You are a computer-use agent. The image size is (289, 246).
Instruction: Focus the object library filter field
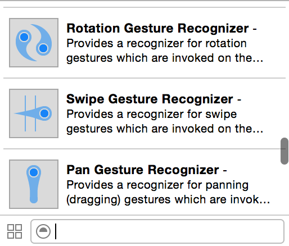click(157, 231)
